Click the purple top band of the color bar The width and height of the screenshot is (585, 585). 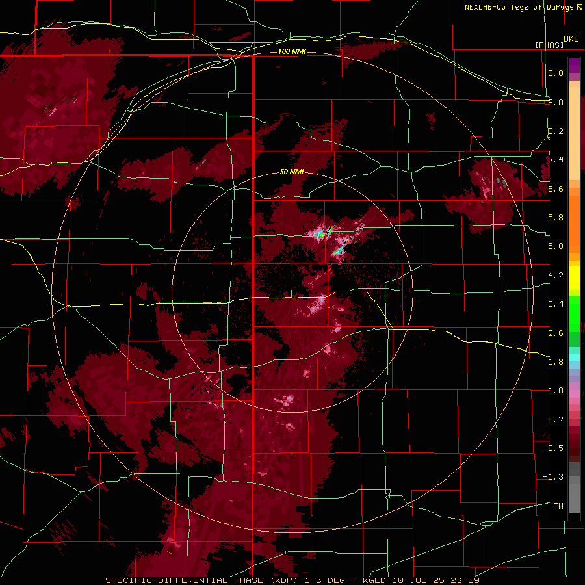tap(574, 65)
